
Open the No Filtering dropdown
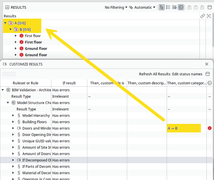[116, 7]
